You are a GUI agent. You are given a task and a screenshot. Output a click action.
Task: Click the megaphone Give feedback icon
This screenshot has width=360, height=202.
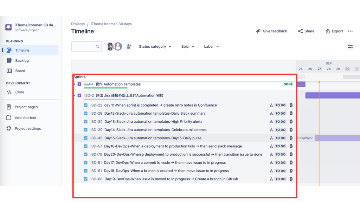click(258, 31)
